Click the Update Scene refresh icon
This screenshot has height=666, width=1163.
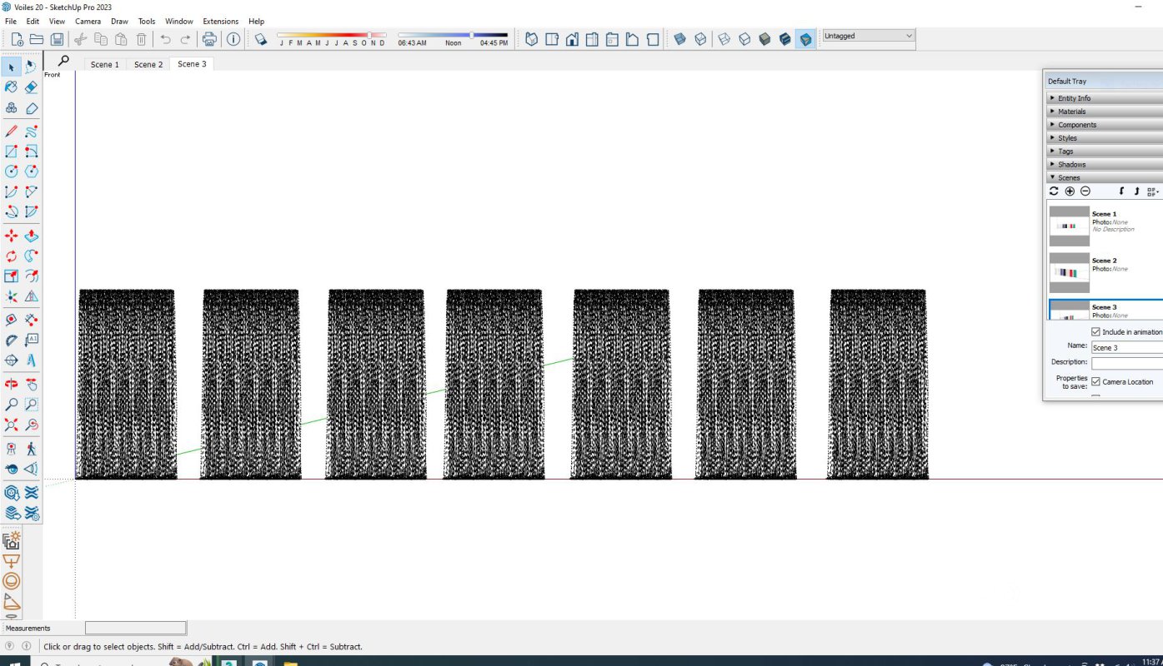point(1054,191)
